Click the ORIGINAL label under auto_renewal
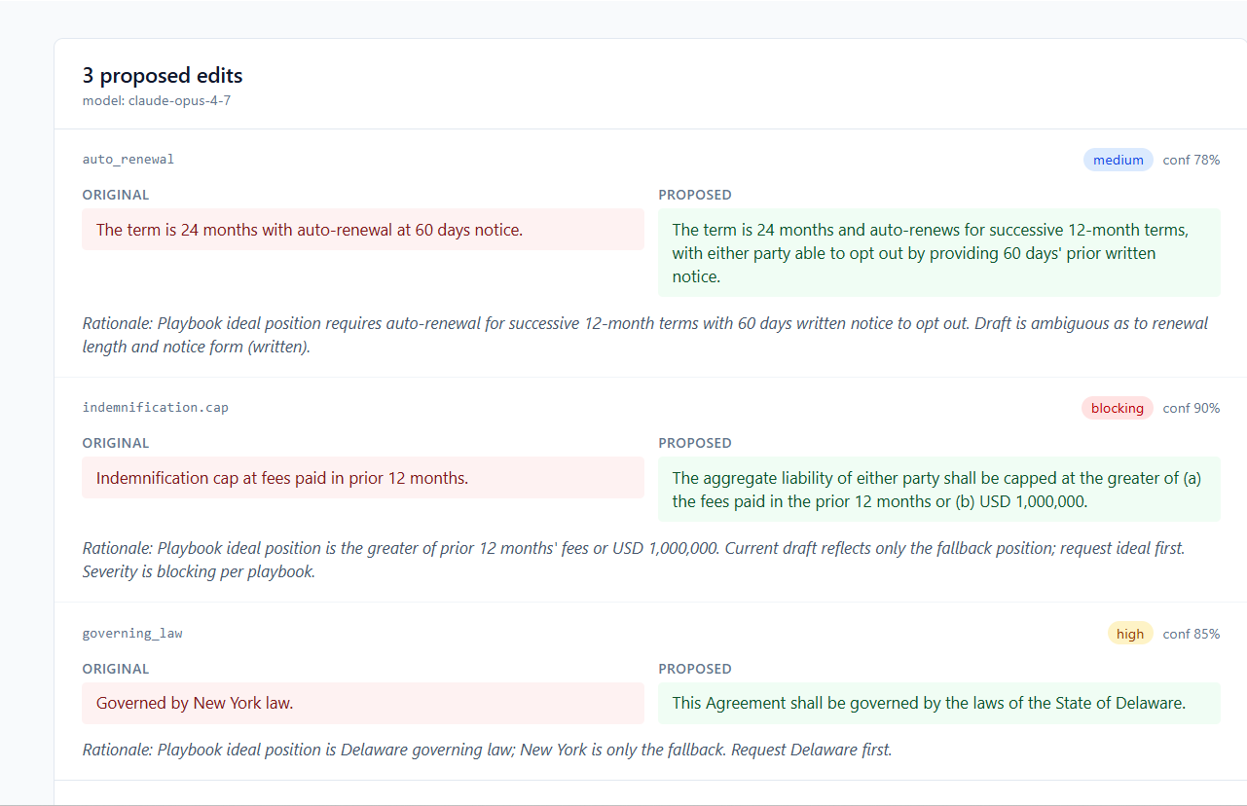Viewport: 1247px width, 806px height. [116, 195]
